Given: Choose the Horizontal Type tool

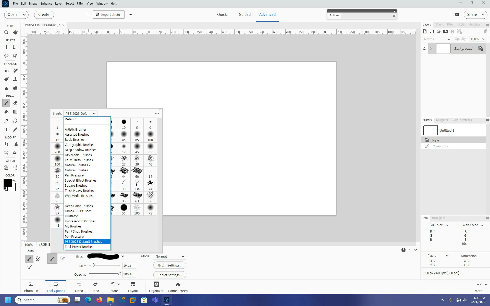Looking at the screenshot, I should tap(6, 130).
